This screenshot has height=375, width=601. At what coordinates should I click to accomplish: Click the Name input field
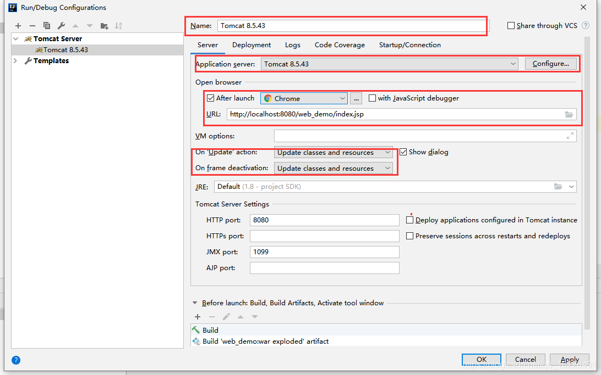[353, 26]
